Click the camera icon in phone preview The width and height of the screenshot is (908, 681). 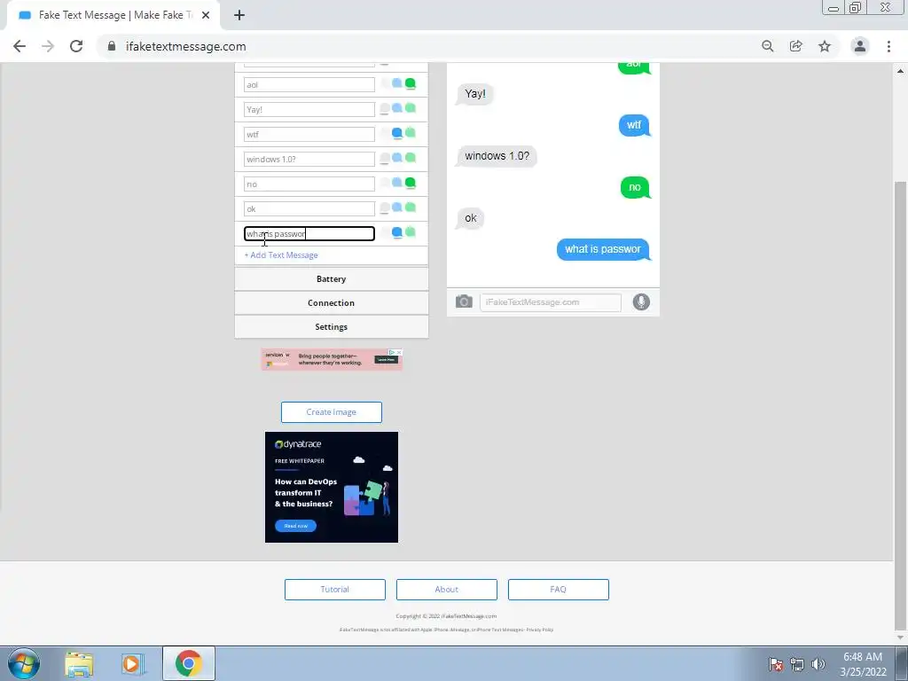pyautogui.click(x=464, y=301)
